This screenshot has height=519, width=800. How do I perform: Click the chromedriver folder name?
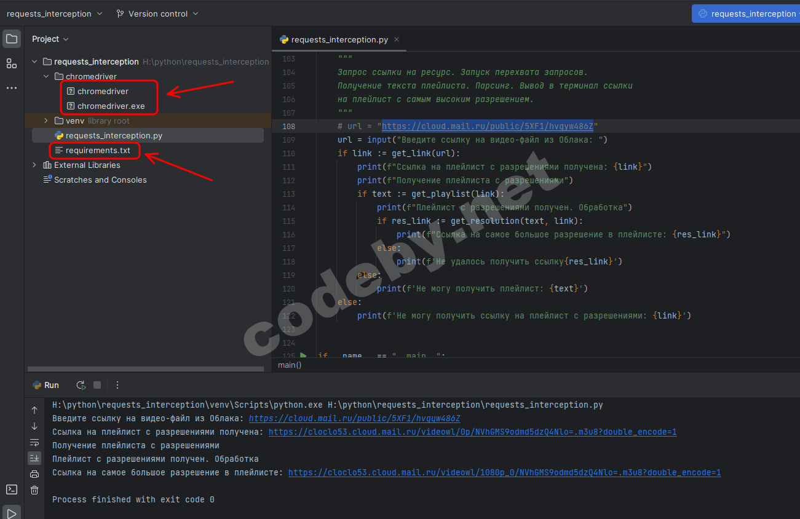coord(91,76)
